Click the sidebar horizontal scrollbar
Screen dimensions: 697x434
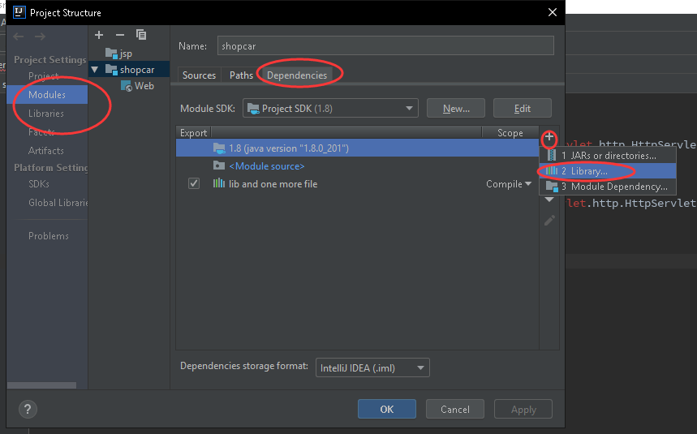pyautogui.click(x=41, y=385)
